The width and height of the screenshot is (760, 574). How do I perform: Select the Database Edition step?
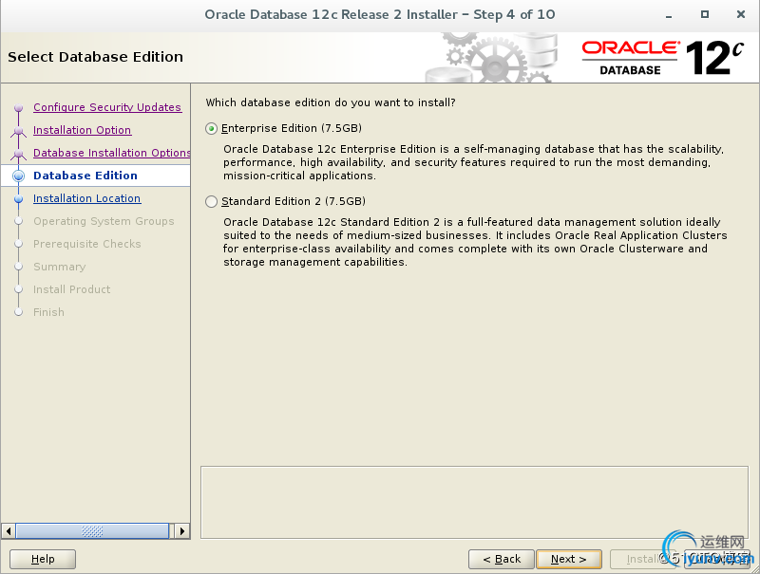[x=85, y=176]
